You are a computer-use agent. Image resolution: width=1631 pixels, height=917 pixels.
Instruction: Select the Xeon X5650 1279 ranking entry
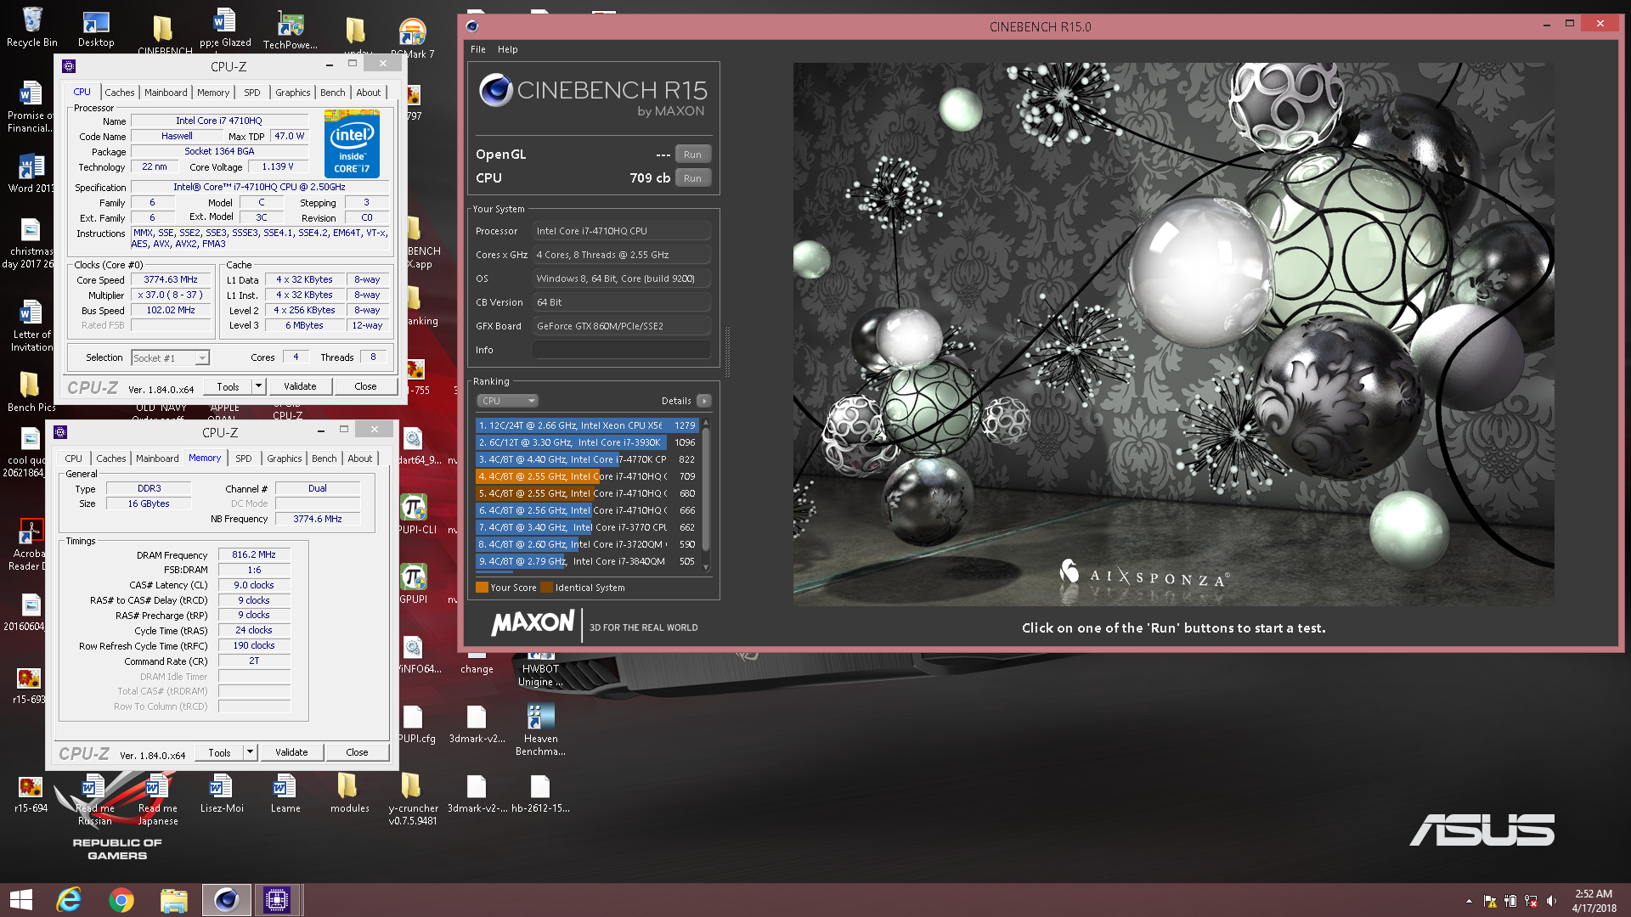[587, 425]
